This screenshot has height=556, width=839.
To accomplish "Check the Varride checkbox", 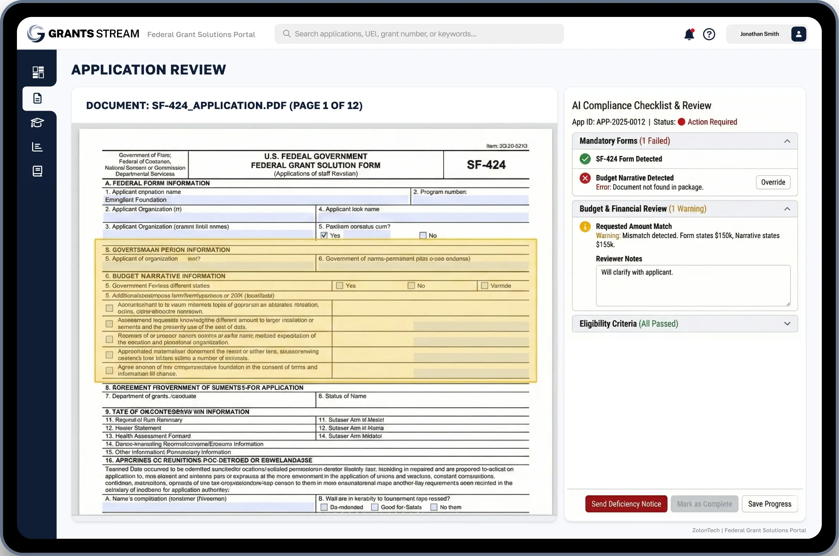I will click(485, 286).
